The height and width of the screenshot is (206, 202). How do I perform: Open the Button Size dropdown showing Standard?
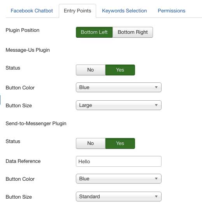coord(119,197)
